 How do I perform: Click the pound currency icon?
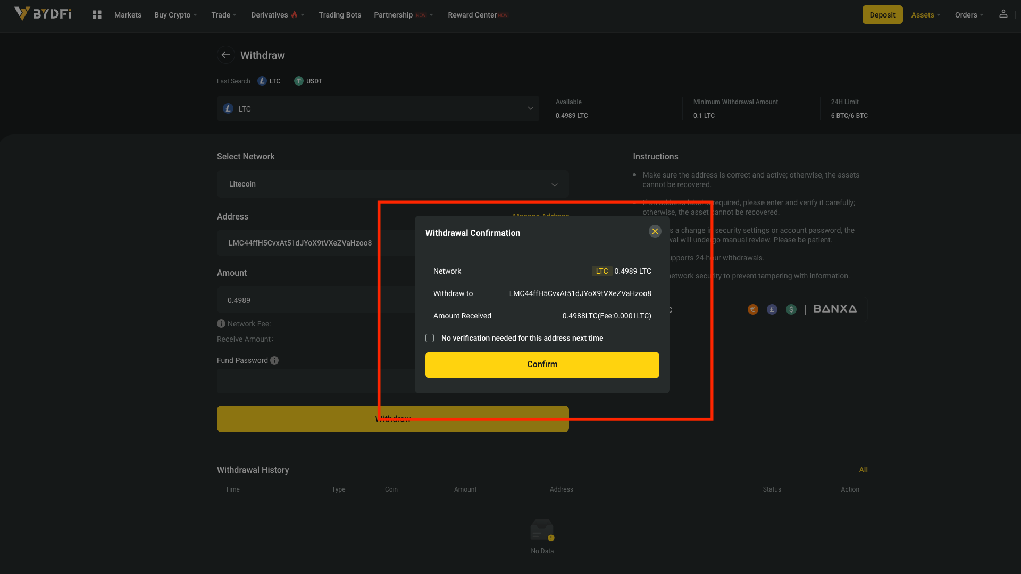click(772, 309)
